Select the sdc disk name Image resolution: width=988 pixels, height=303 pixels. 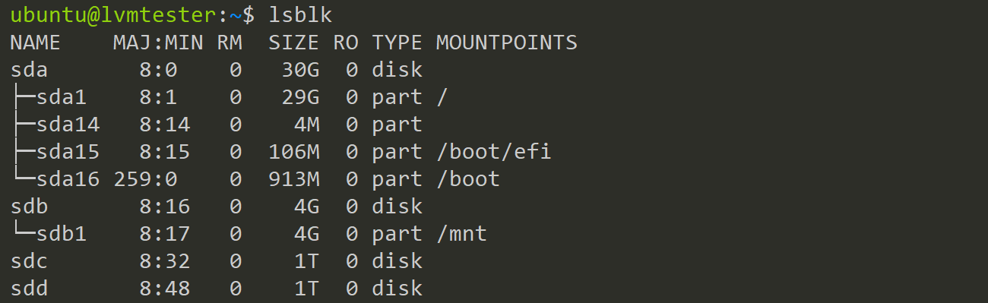click(x=29, y=261)
